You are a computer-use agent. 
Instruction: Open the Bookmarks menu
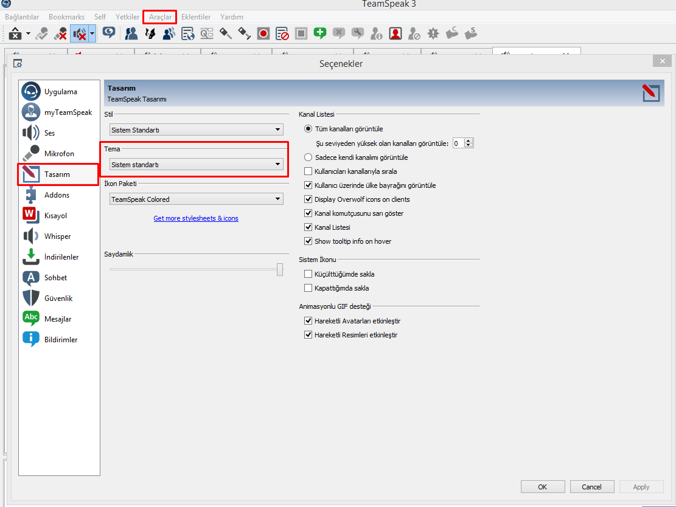[x=66, y=17]
